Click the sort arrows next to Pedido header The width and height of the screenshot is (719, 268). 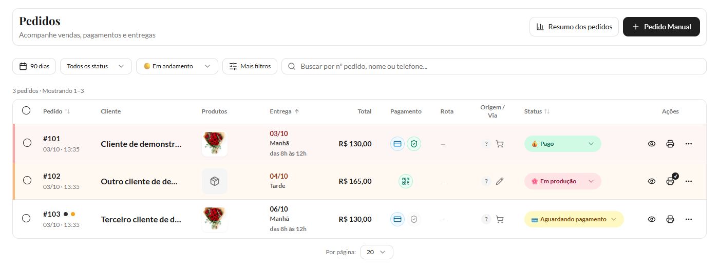67,111
